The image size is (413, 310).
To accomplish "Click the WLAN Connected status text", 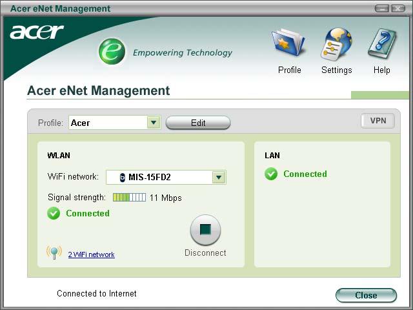I will tap(88, 213).
